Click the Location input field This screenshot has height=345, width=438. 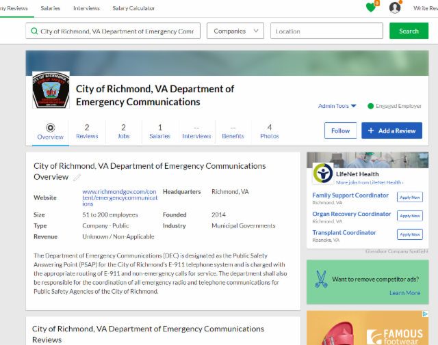(326, 31)
